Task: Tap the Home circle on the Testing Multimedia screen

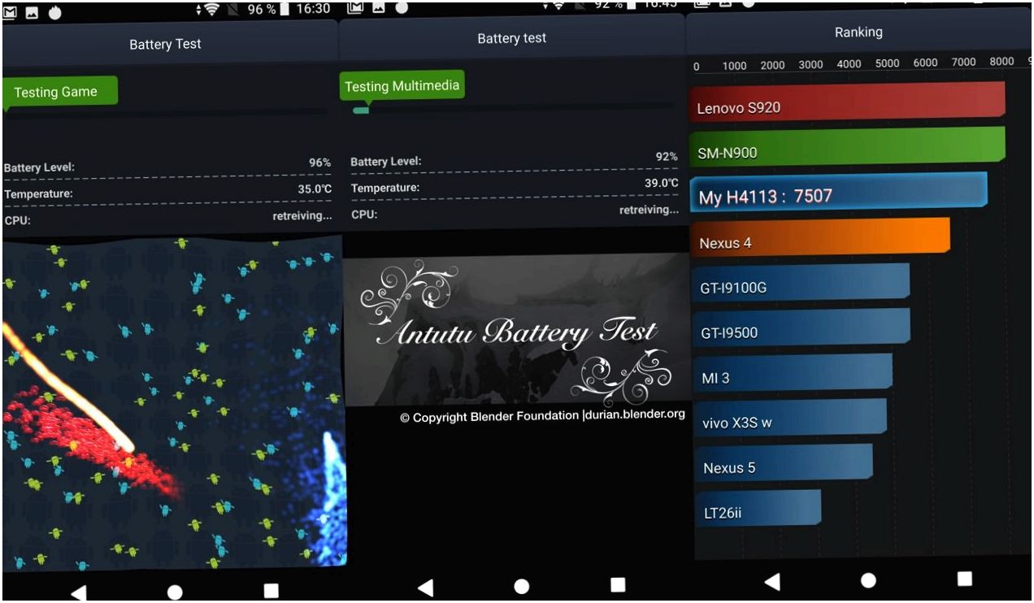Action: 522,586
